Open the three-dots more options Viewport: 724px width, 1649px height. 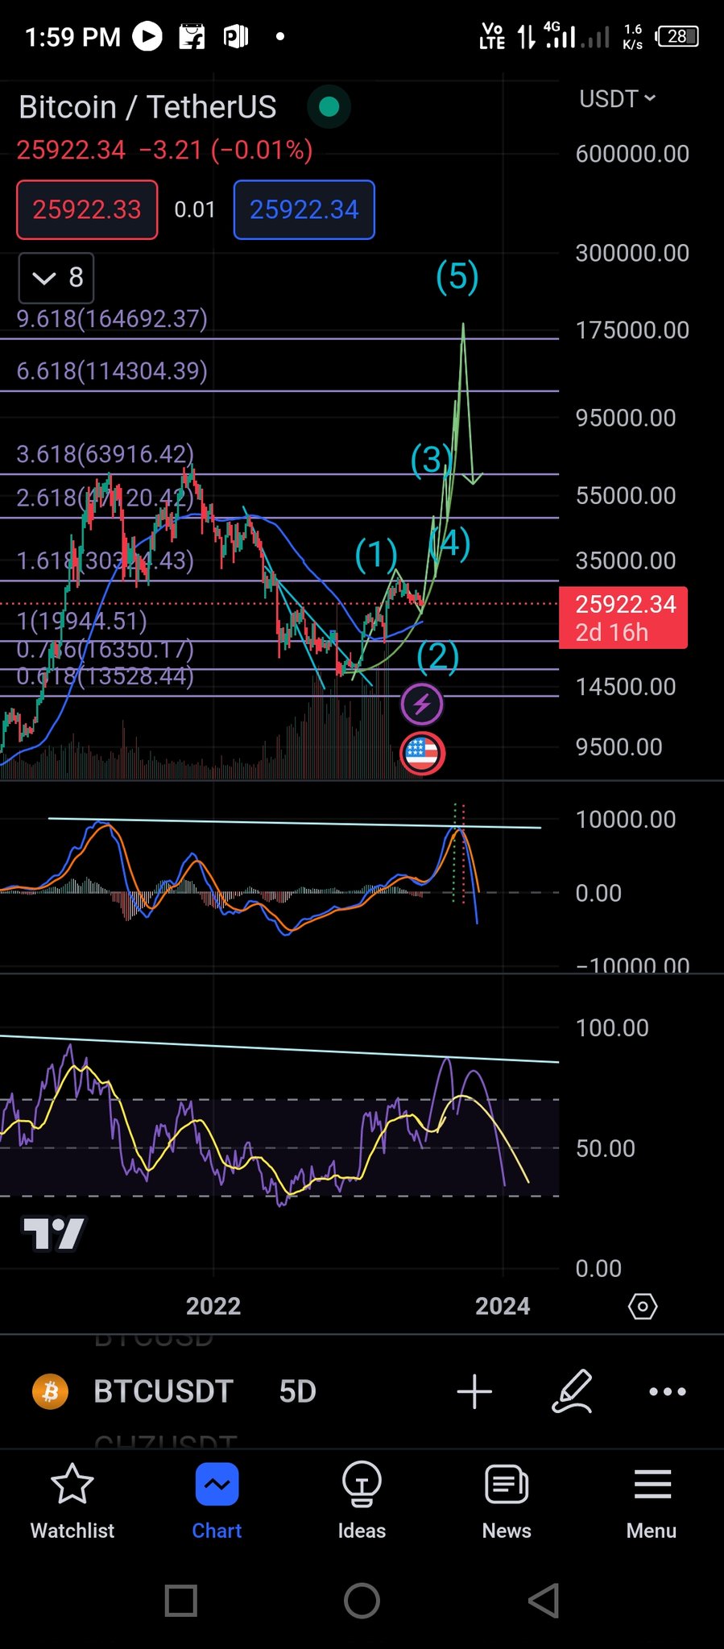pos(668,1391)
